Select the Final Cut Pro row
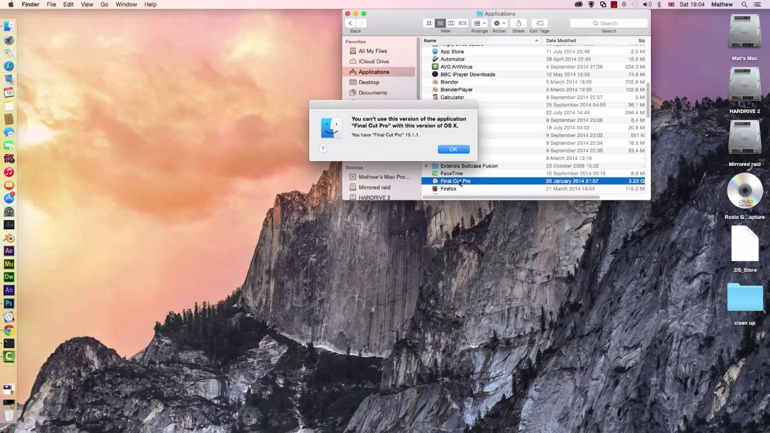 tap(533, 181)
